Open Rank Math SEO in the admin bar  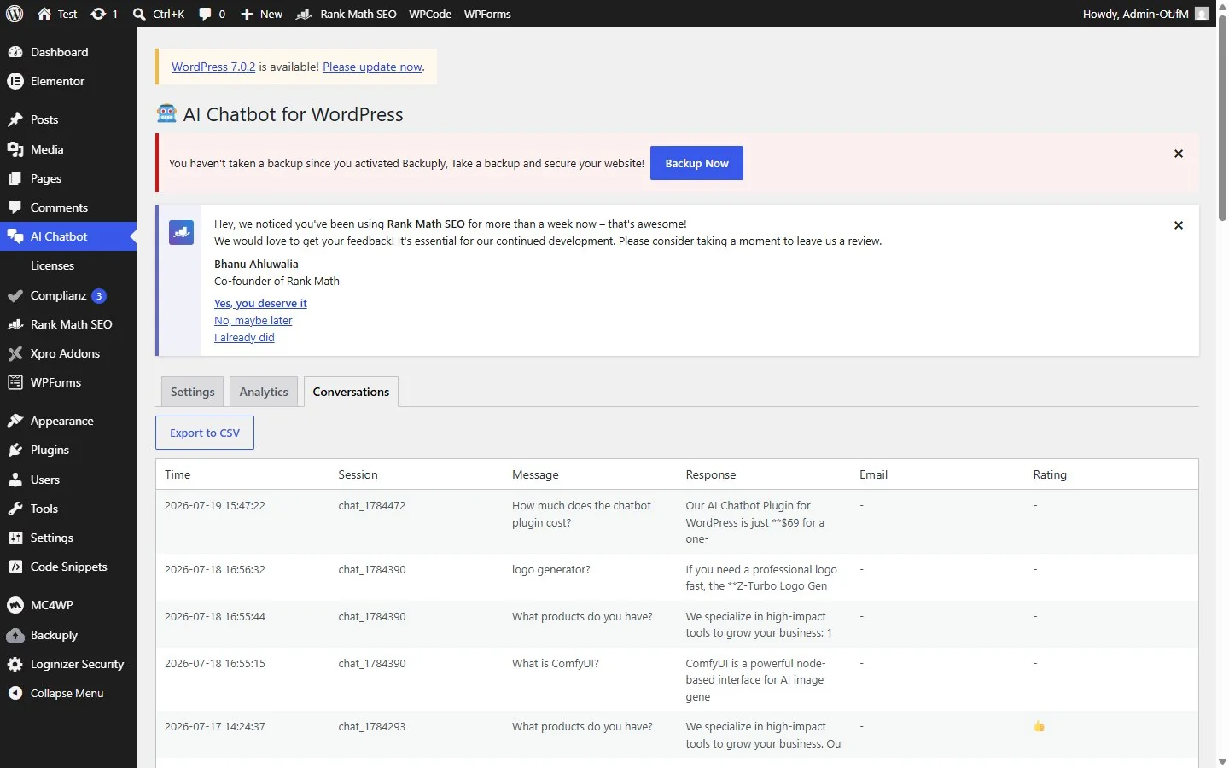tap(347, 14)
